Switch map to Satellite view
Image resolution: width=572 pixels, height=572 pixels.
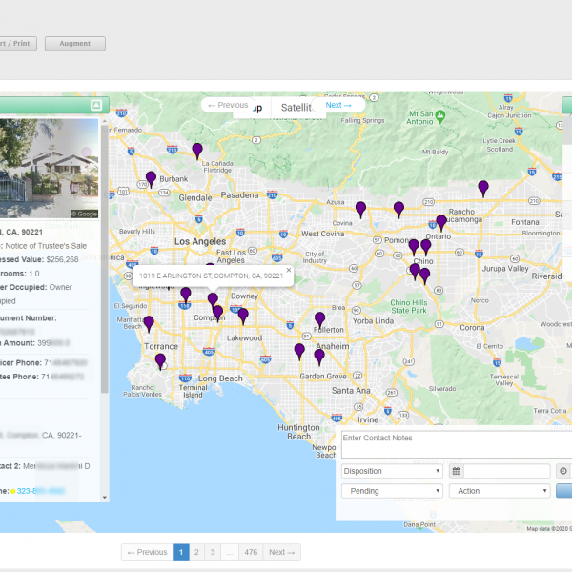[296, 108]
